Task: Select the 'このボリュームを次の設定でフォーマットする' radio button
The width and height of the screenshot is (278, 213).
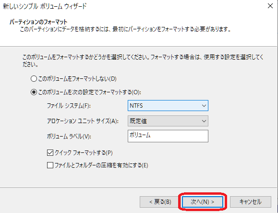Action: (x=34, y=92)
